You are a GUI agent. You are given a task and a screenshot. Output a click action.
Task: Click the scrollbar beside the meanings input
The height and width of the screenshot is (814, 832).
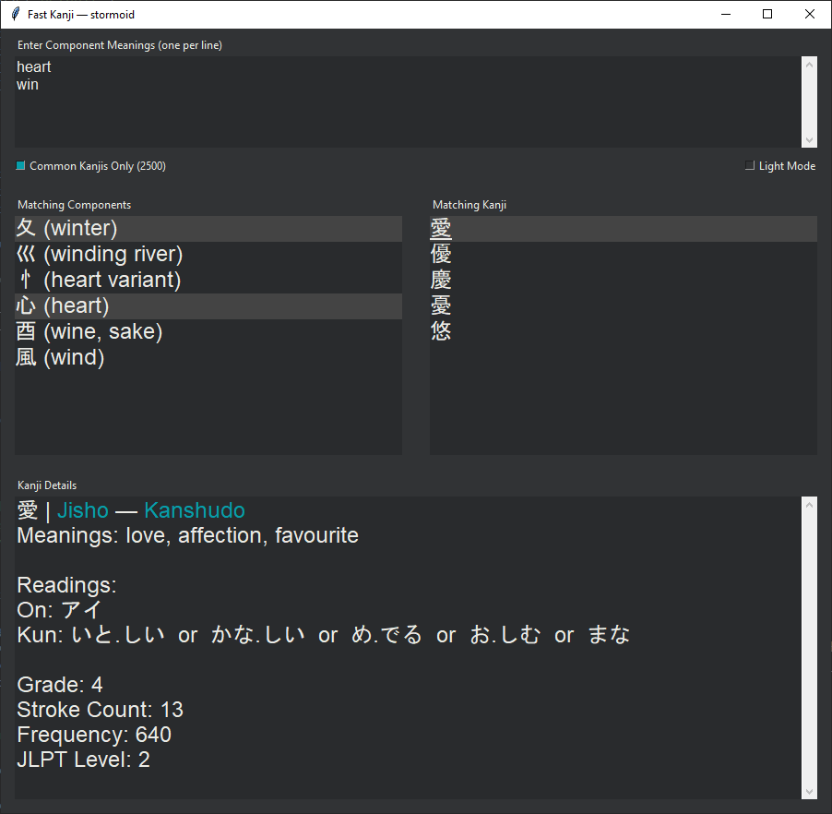[810, 102]
